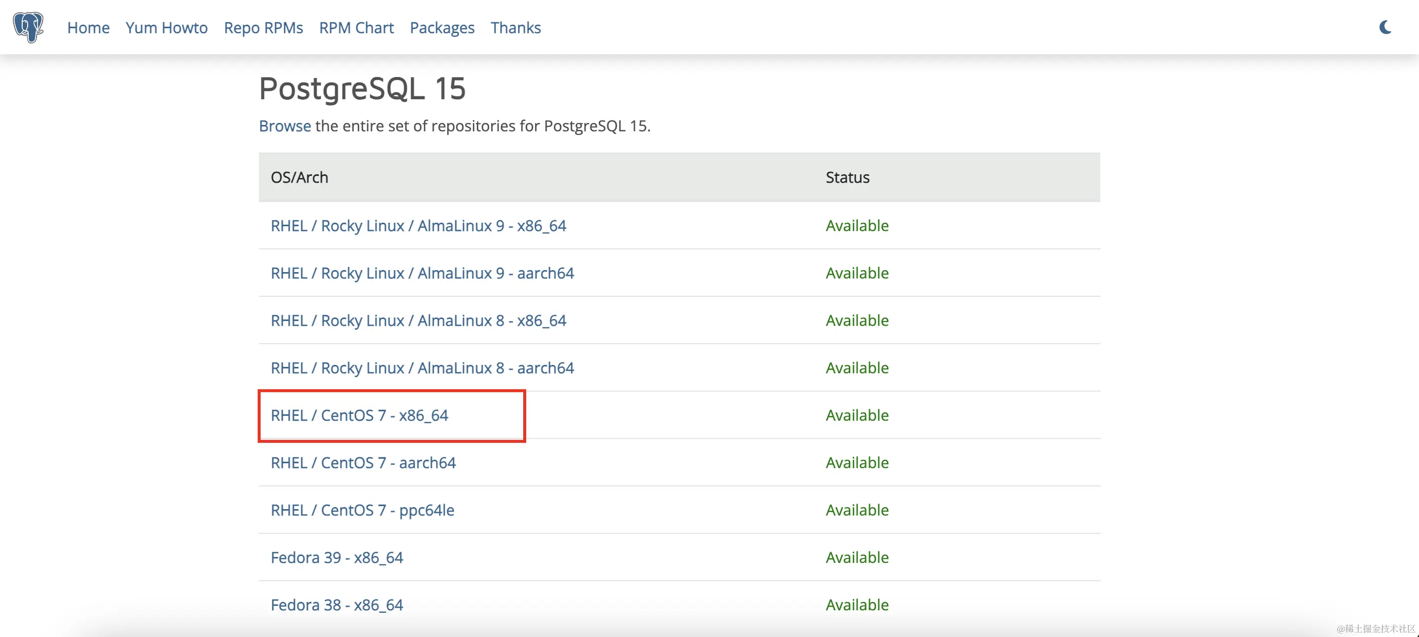The width and height of the screenshot is (1419, 637).
Task: Open the Home page
Action: point(88,28)
